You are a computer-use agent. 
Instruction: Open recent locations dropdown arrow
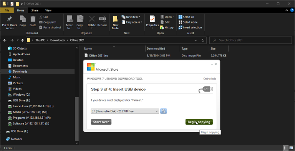pyautogui.click(x=18, y=40)
